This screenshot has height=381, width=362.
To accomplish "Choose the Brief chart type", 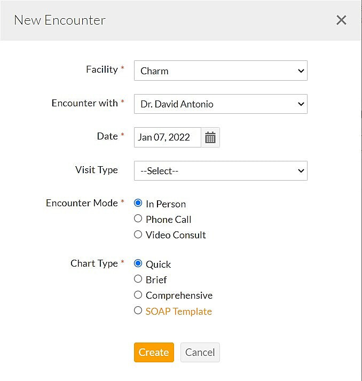I will pos(138,279).
